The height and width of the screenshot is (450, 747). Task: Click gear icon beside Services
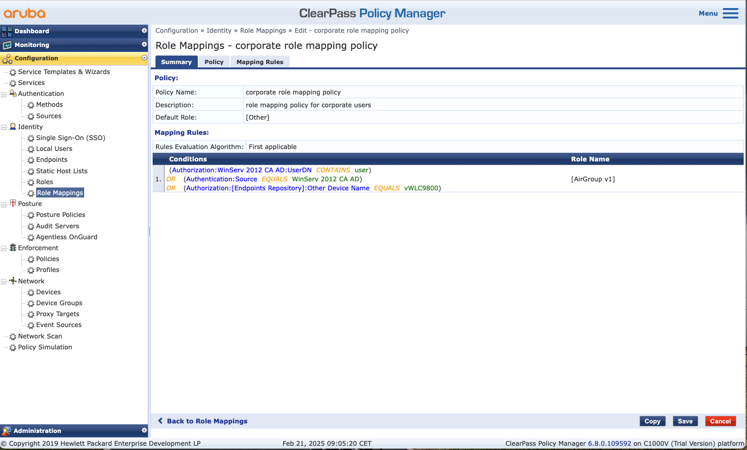point(13,83)
